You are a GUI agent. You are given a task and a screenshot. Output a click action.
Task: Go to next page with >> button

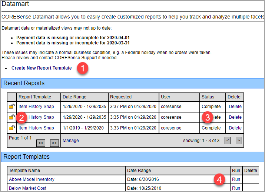coord(54,143)
